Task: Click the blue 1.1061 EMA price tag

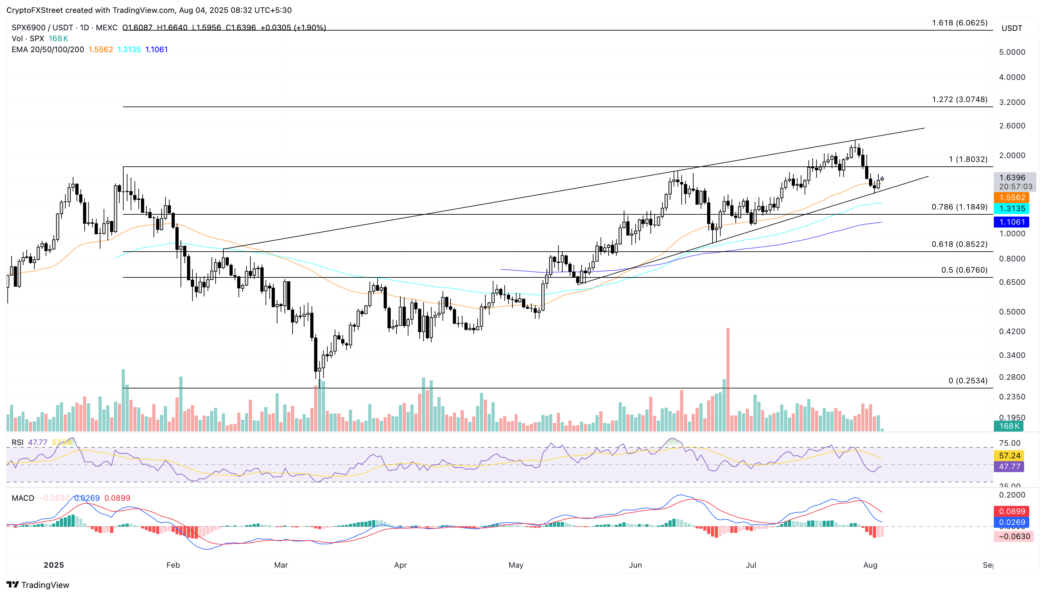Action: point(1012,222)
